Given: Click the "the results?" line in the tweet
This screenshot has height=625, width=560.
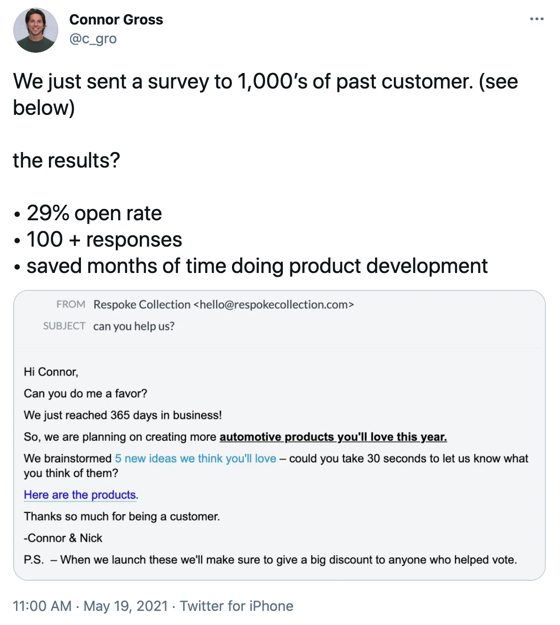Looking at the screenshot, I should 66,160.
